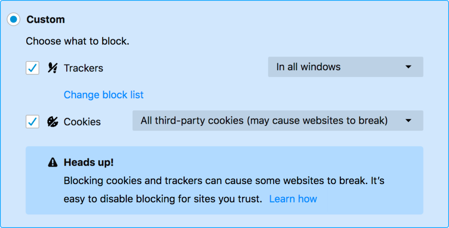Click the warning triangle icon

point(53,162)
